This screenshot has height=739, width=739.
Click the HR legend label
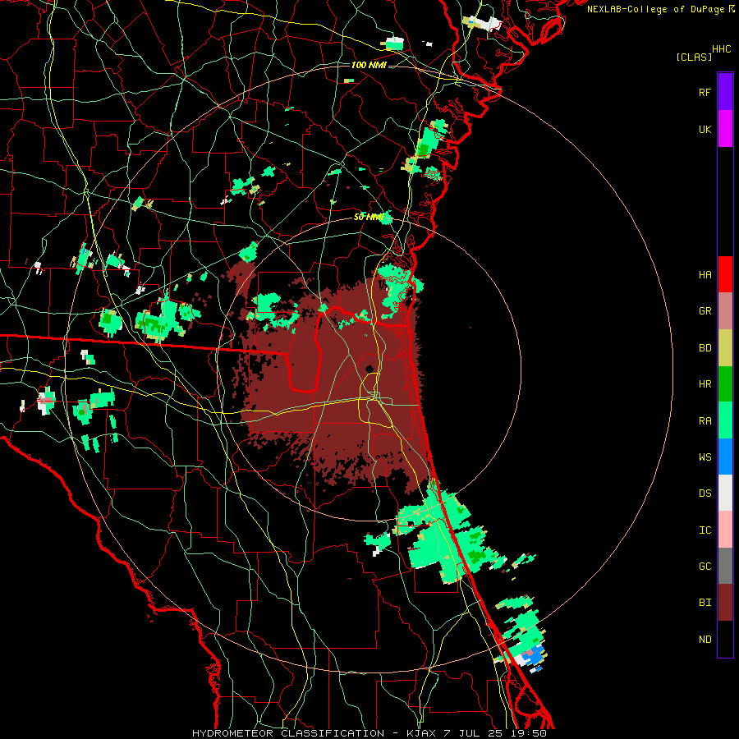point(705,384)
